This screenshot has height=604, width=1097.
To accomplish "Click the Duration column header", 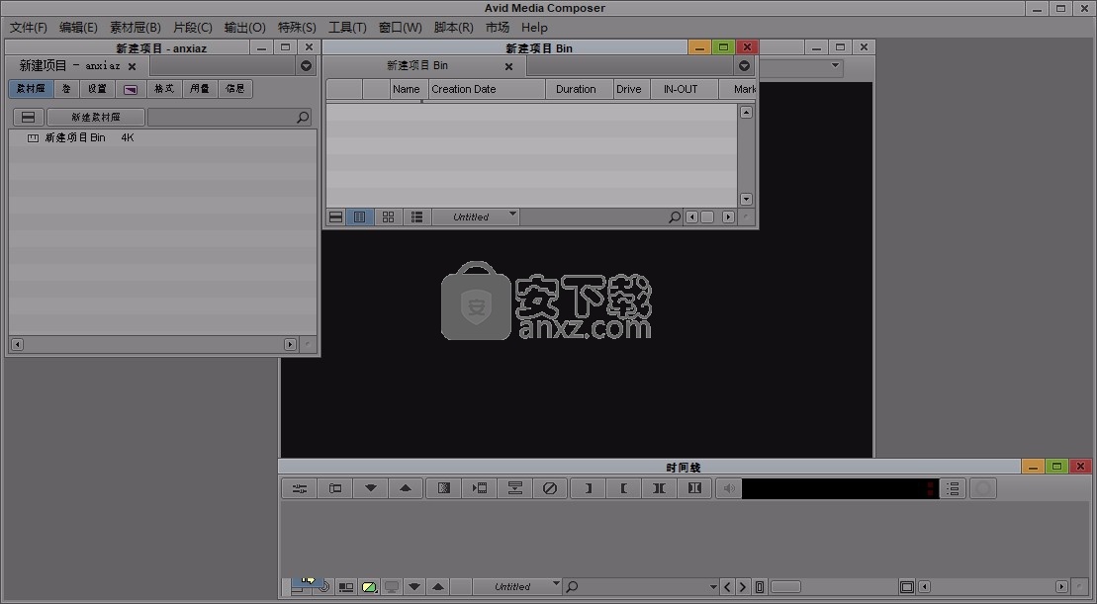I will 580,90.
